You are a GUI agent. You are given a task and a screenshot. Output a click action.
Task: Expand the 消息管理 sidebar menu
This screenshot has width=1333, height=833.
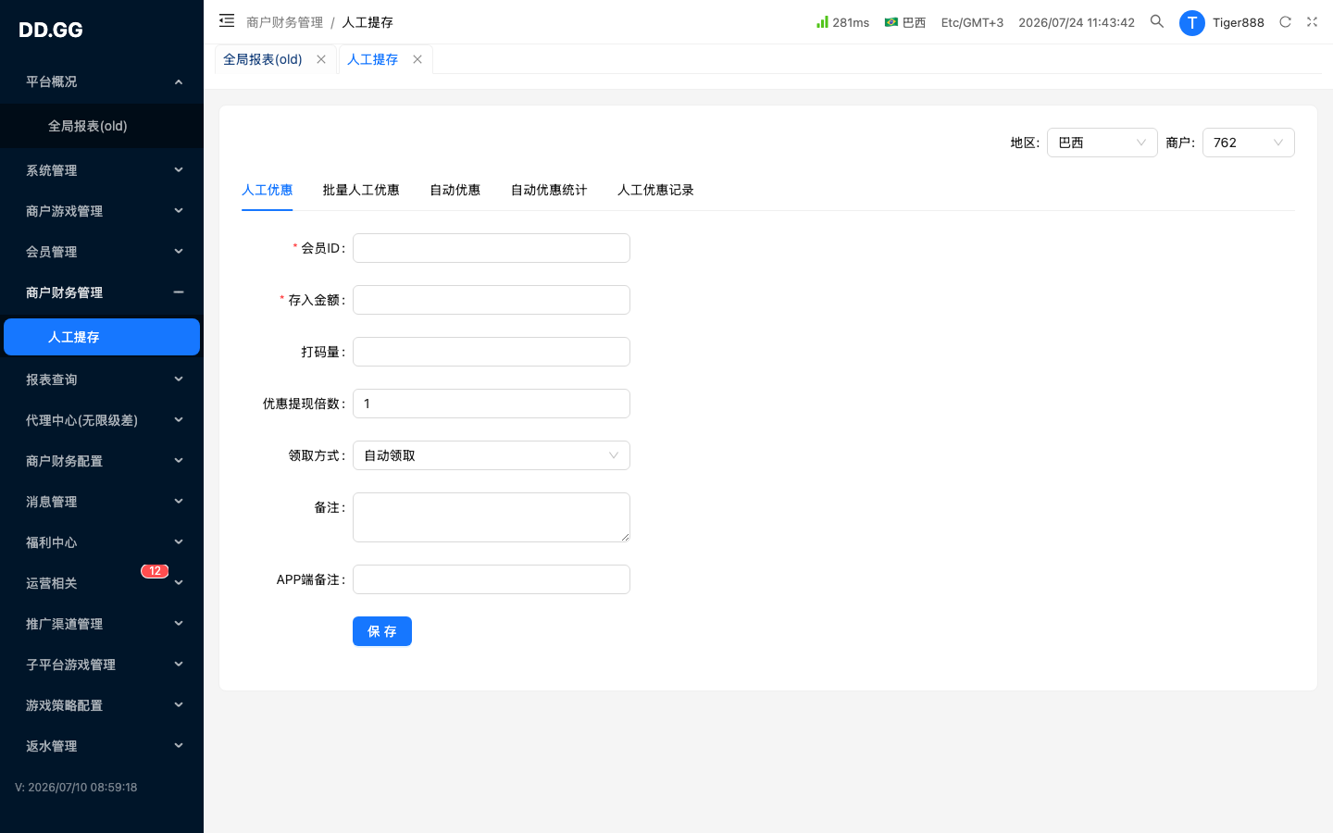102,502
